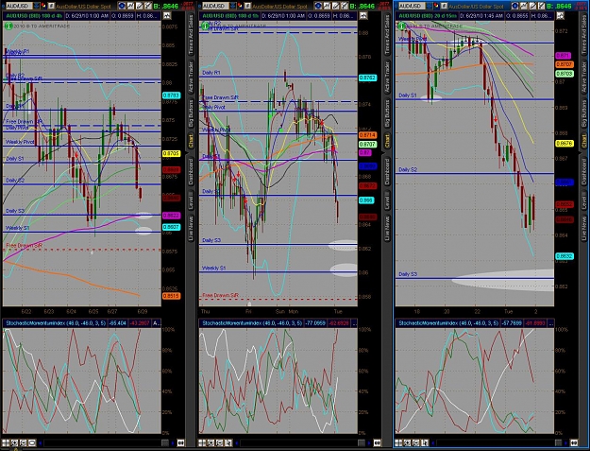Open Live News tab beside middle chart
590x451 pixels.
387,228
